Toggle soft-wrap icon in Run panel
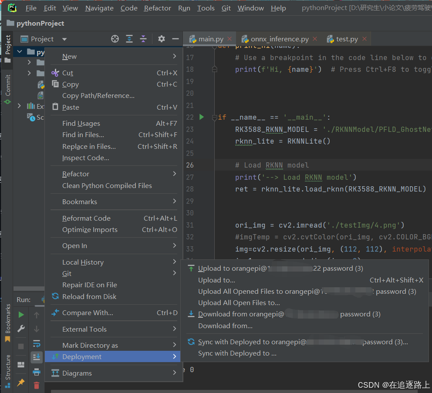 [x=37, y=343]
